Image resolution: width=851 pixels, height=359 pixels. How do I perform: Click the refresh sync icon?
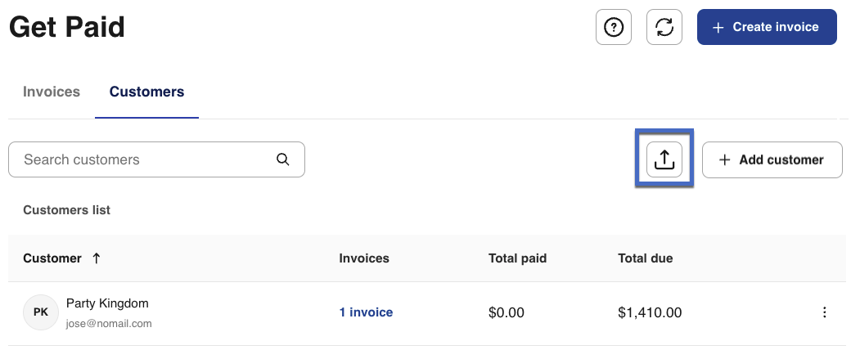tap(664, 28)
